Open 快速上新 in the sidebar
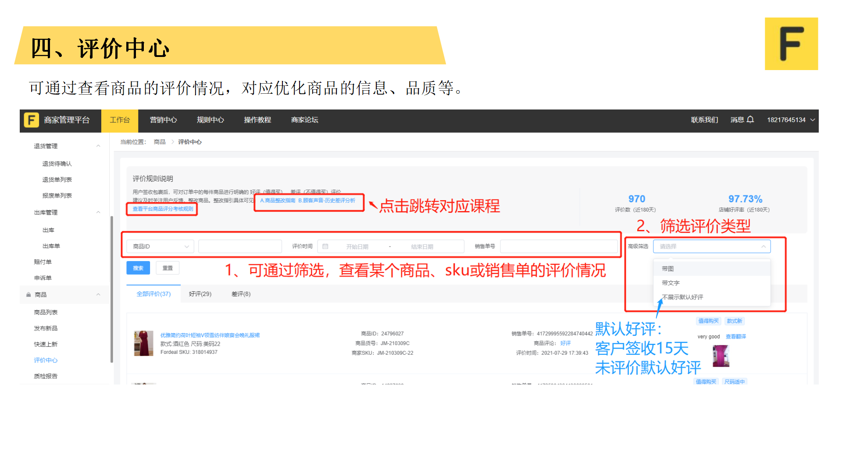This screenshot has height=473, width=842. coord(46,344)
